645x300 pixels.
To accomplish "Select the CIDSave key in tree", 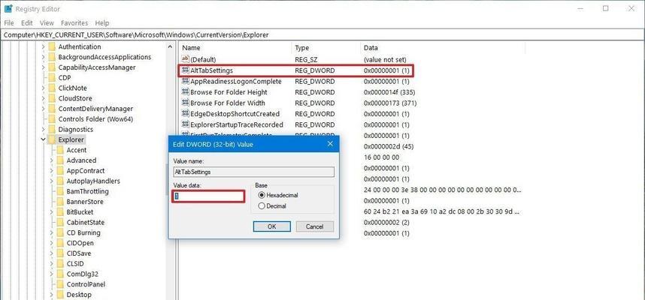I will pos(79,253).
